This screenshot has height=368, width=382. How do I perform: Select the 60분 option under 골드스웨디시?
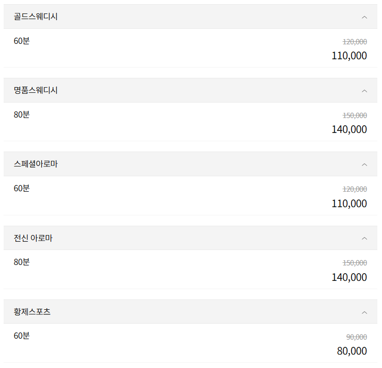[x=22, y=41]
